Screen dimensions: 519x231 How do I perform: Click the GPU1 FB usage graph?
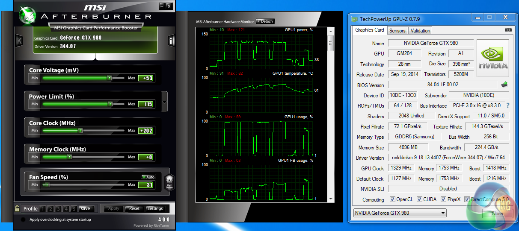click(x=261, y=181)
